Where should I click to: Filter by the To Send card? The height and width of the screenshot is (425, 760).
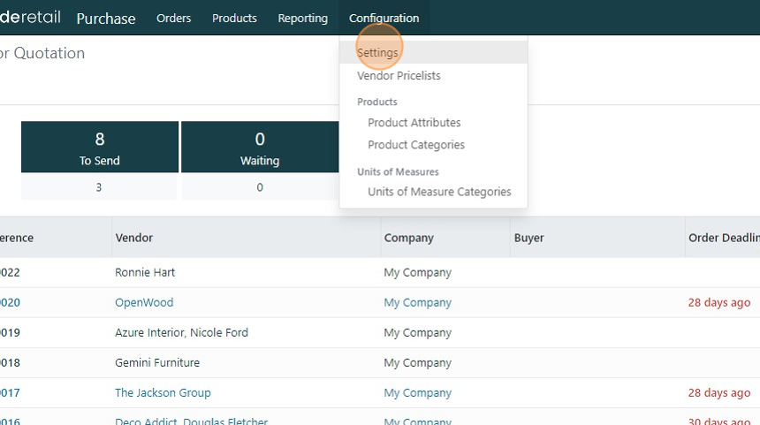click(x=99, y=147)
